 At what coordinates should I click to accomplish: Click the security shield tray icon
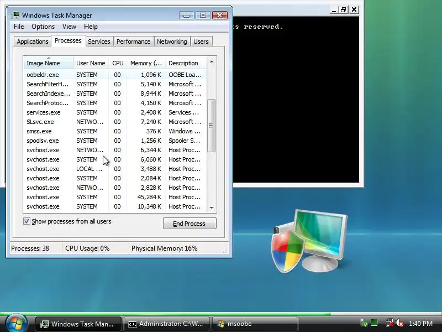click(x=364, y=323)
